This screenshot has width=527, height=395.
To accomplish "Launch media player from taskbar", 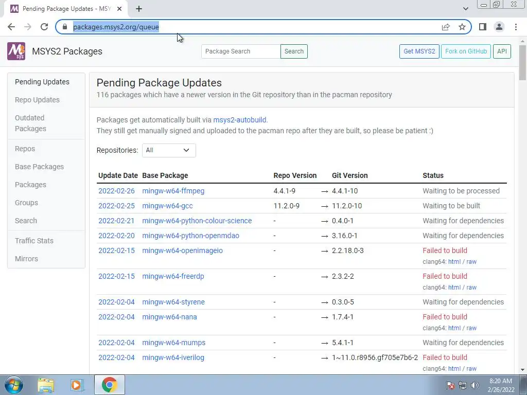I will pyautogui.click(x=77, y=385).
